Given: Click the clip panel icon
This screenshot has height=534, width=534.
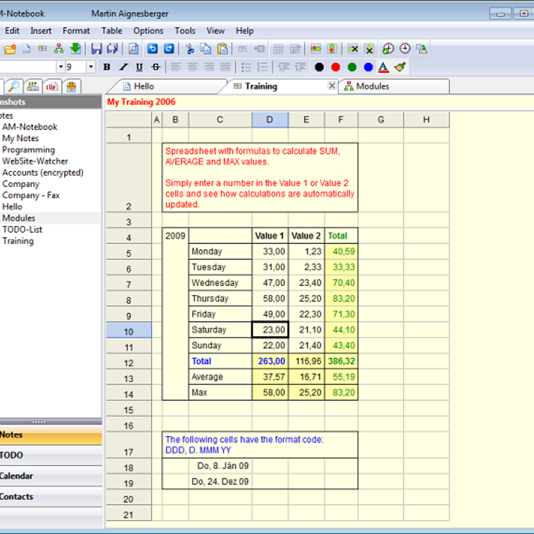Looking at the screenshot, I should point(52,87).
